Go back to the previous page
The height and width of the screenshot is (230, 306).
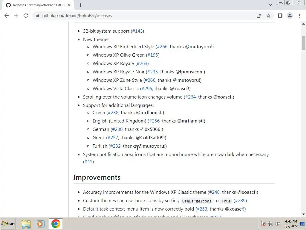click(7, 16)
